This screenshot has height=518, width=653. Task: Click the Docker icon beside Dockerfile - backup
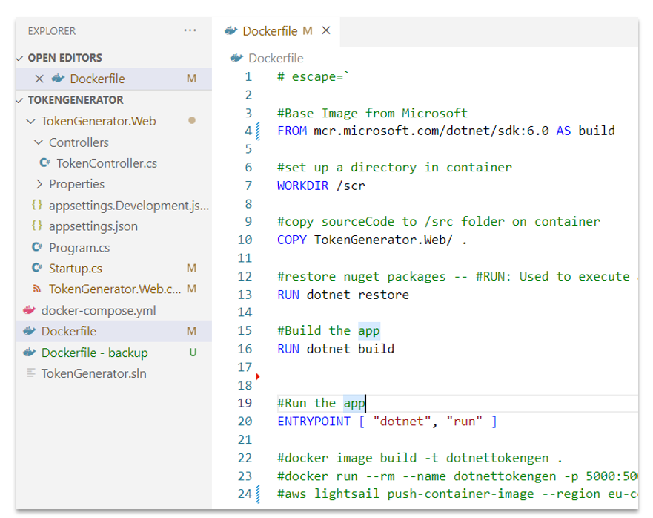click(30, 353)
